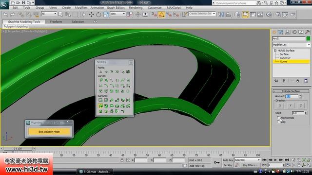
Task: Select the Bind to Space Warp tool
Action: tap(36, 14)
